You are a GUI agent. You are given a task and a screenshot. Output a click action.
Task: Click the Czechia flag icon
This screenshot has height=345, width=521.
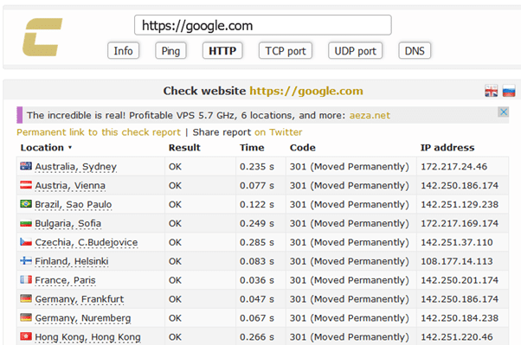pyautogui.click(x=26, y=242)
